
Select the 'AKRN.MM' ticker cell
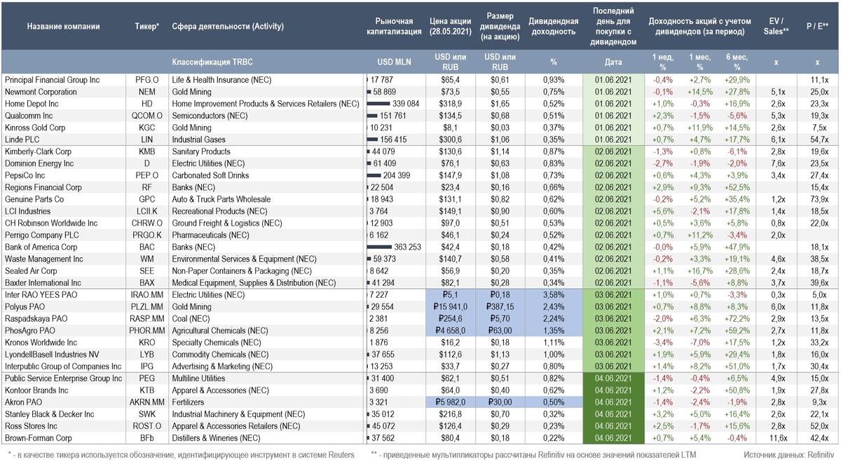[147, 402]
